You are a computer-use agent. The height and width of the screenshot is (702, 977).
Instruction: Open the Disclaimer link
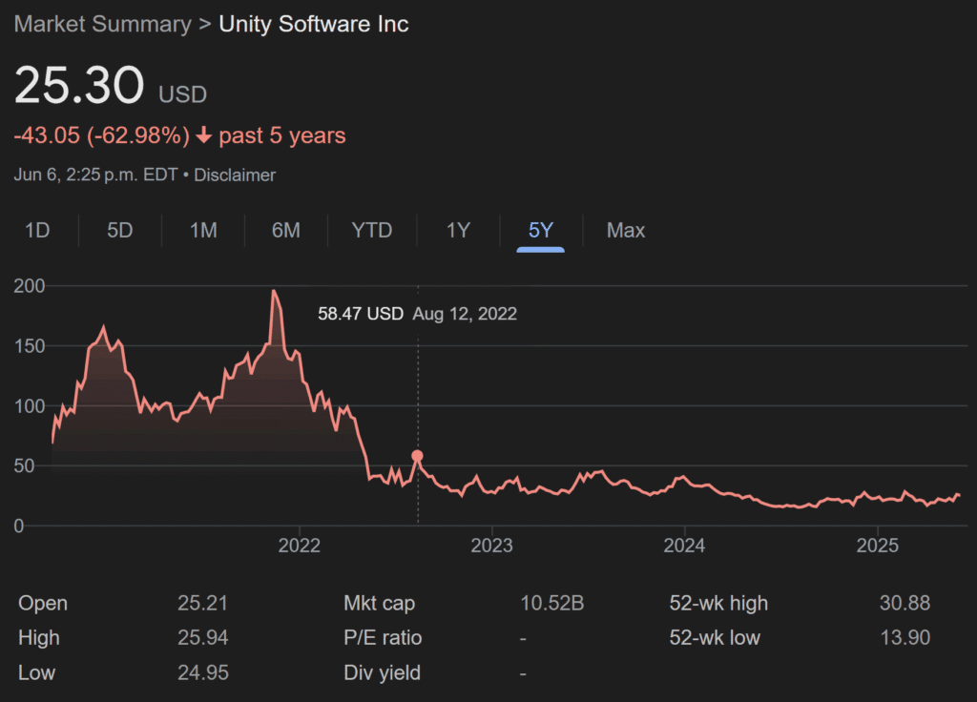pyautogui.click(x=235, y=175)
